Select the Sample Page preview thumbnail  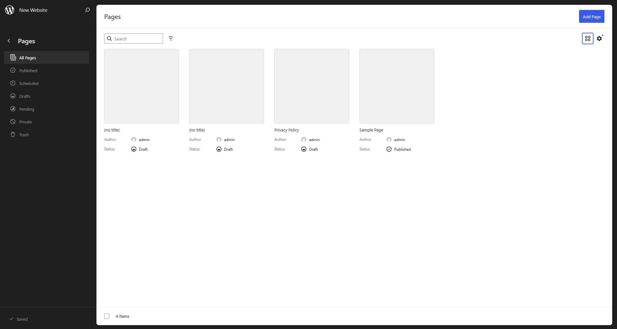(x=397, y=86)
